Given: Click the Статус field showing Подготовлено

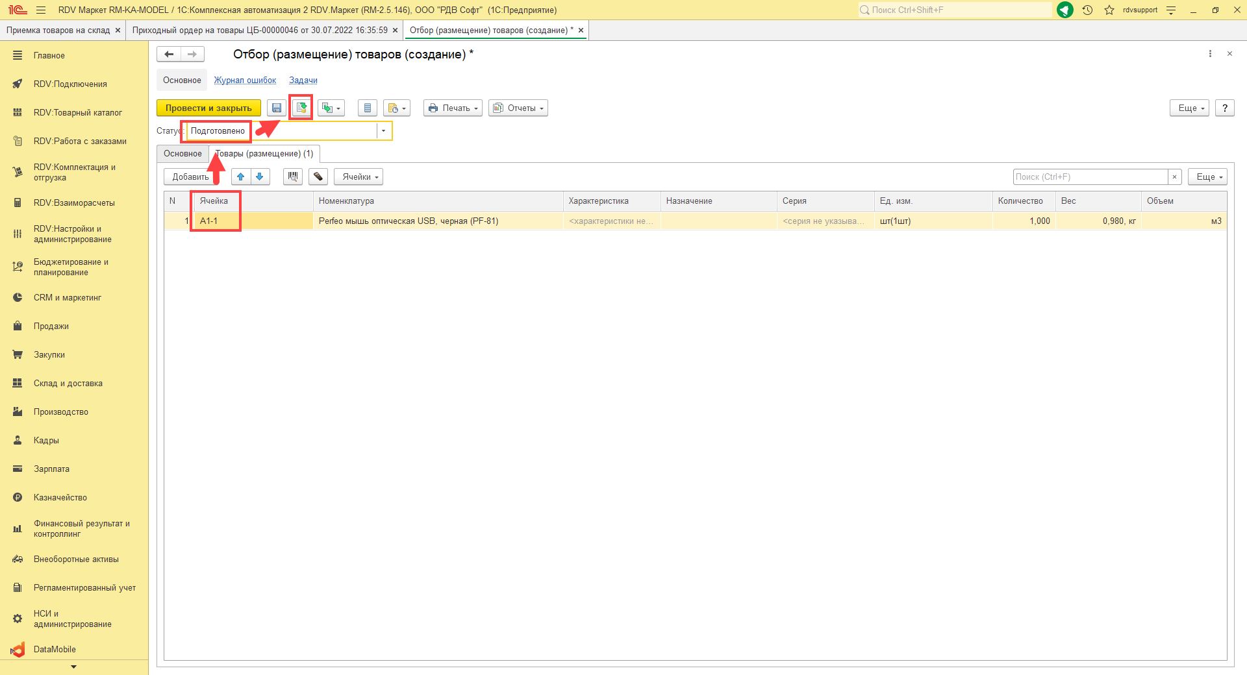Looking at the screenshot, I should (x=281, y=131).
